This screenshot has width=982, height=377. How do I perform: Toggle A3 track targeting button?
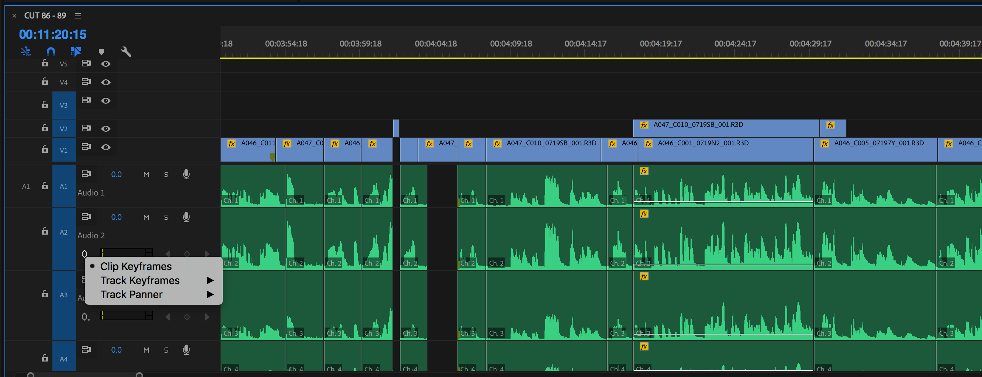coord(64,295)
